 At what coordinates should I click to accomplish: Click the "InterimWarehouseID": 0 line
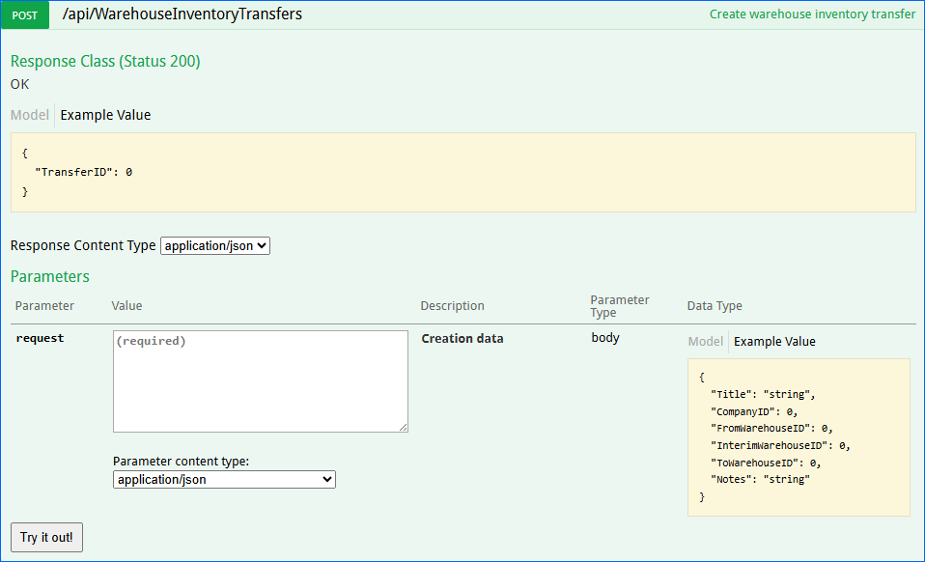coord(780,446)
